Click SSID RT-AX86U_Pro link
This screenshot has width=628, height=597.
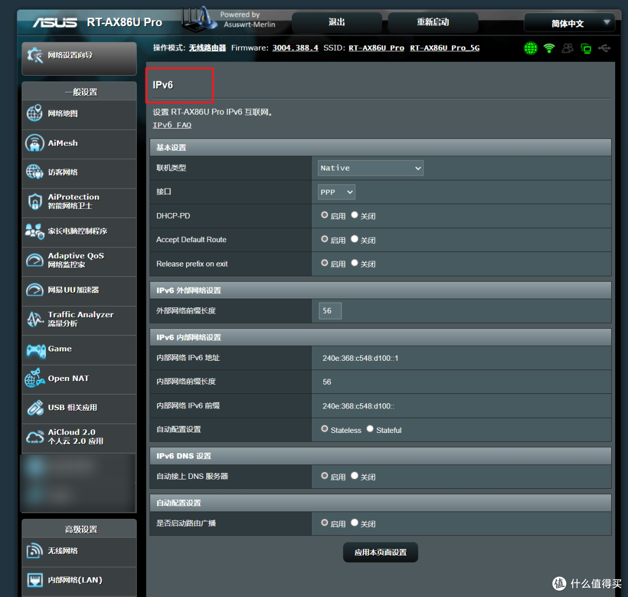coord(376,48)
